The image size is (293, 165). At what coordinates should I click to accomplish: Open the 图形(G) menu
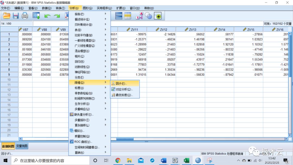pyautogui.click(x=88, y=8)
